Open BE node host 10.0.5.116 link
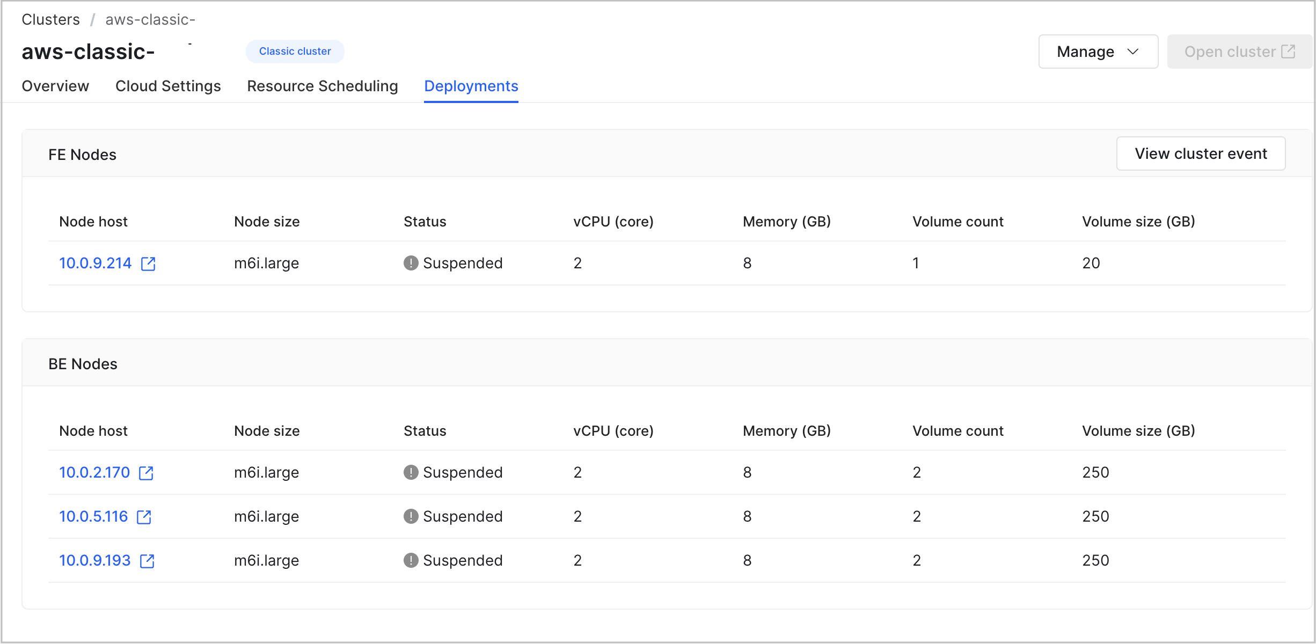The image size is (1316, 644). click(x=93, y=516)
